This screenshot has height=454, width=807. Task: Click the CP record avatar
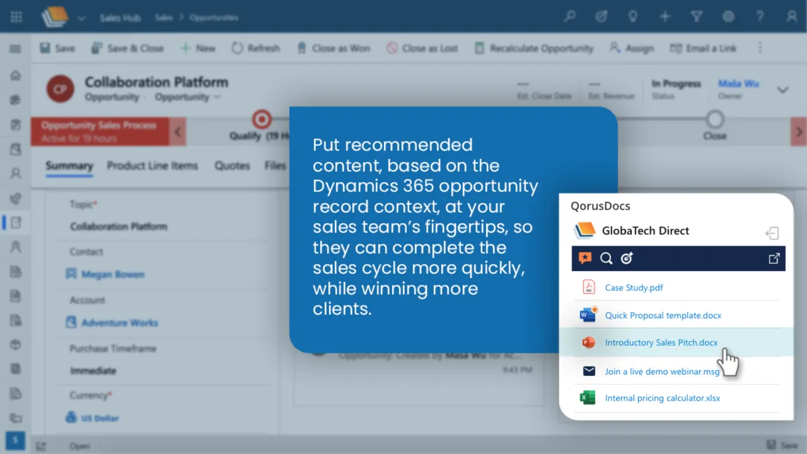pyautogui.click(x=60, y=89)
